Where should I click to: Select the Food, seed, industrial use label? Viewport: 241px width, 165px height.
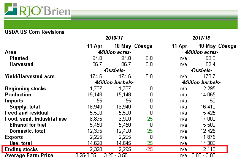click(35, 119)
